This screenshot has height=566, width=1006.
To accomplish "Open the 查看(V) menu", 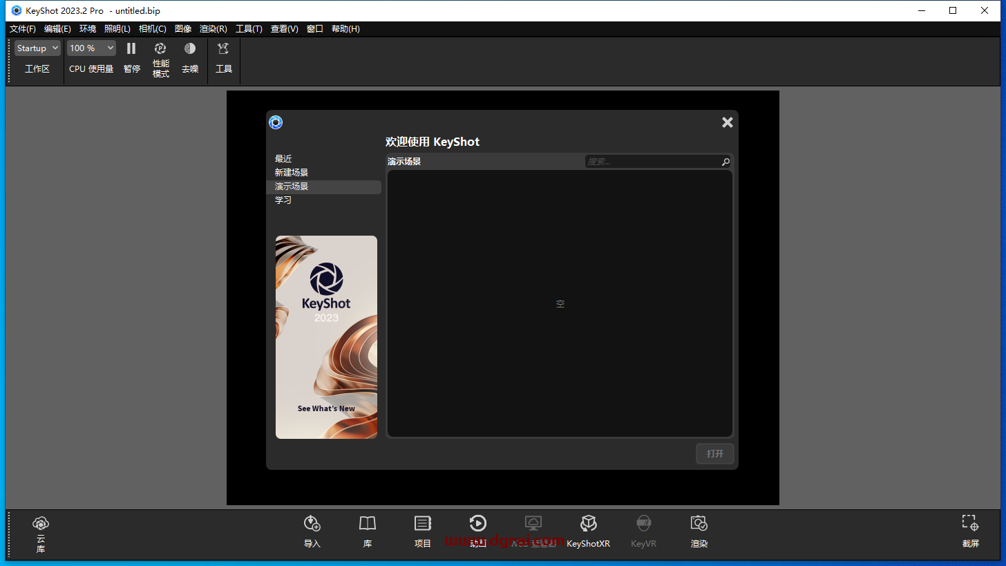I will [x=284, y=29].
